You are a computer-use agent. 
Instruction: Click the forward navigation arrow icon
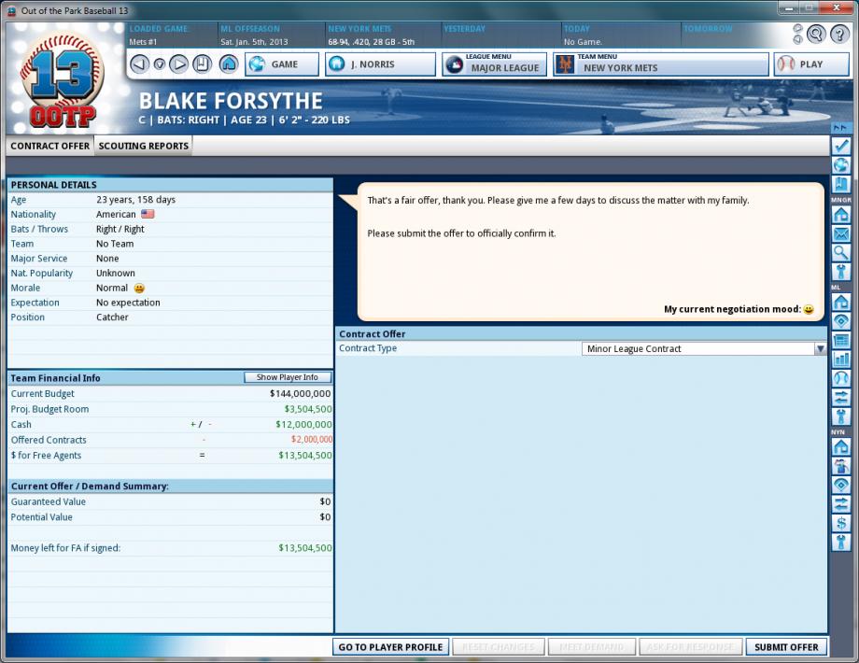[x=179, y=64]
